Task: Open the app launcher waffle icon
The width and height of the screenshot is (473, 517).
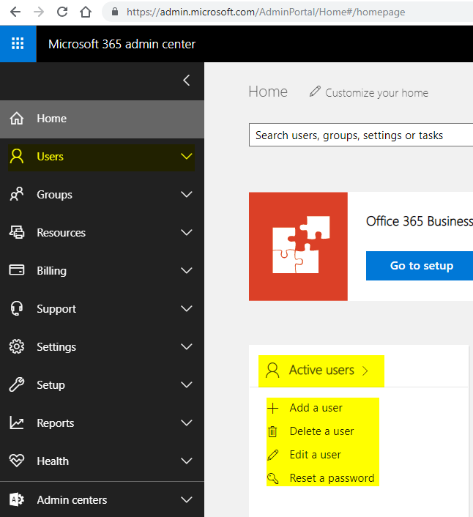Action: click(x=18, y=44)
